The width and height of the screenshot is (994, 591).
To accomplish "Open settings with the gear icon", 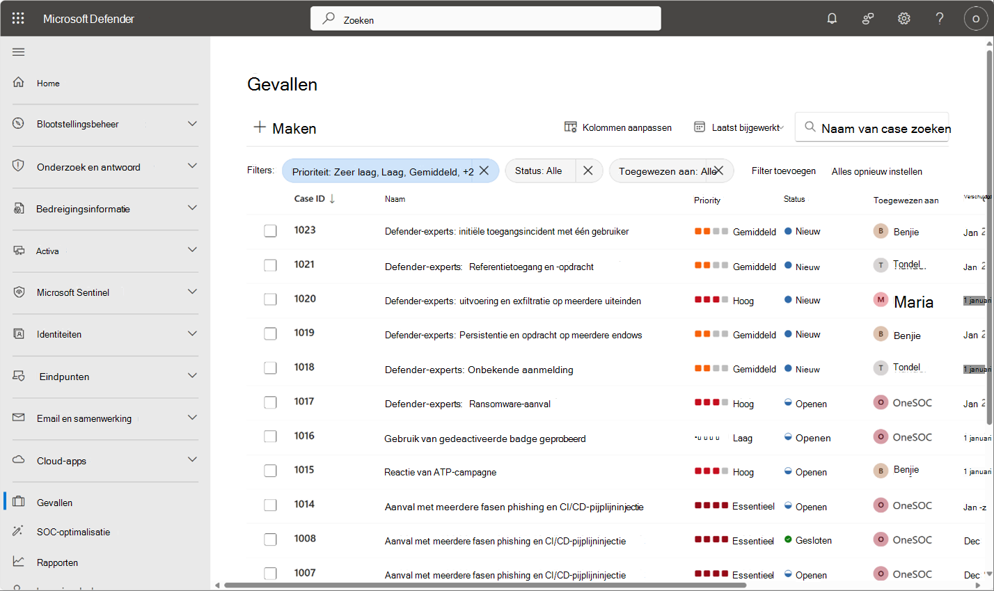I will [x=904, y=18].
